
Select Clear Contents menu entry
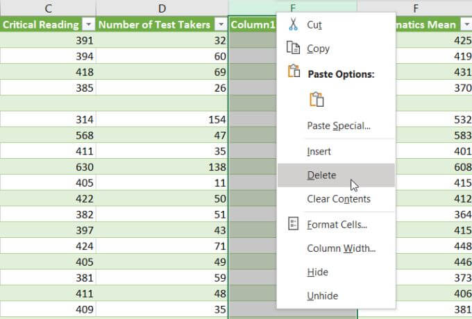339,199
